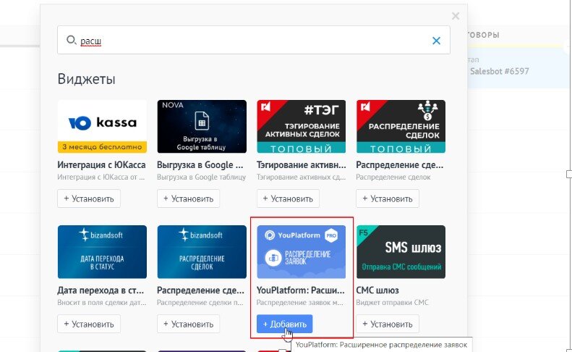The height and width of the screenshot is (352, 572).
Task: Install the Тэгирование активных сделок widget
Action: (x=288, y=198)
